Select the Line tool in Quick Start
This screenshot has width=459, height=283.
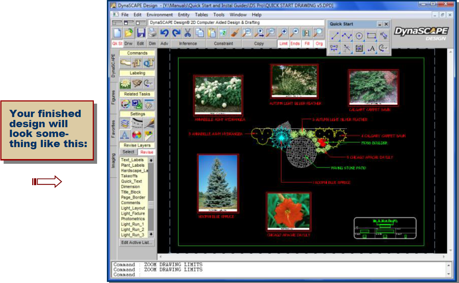click(335, 36)
